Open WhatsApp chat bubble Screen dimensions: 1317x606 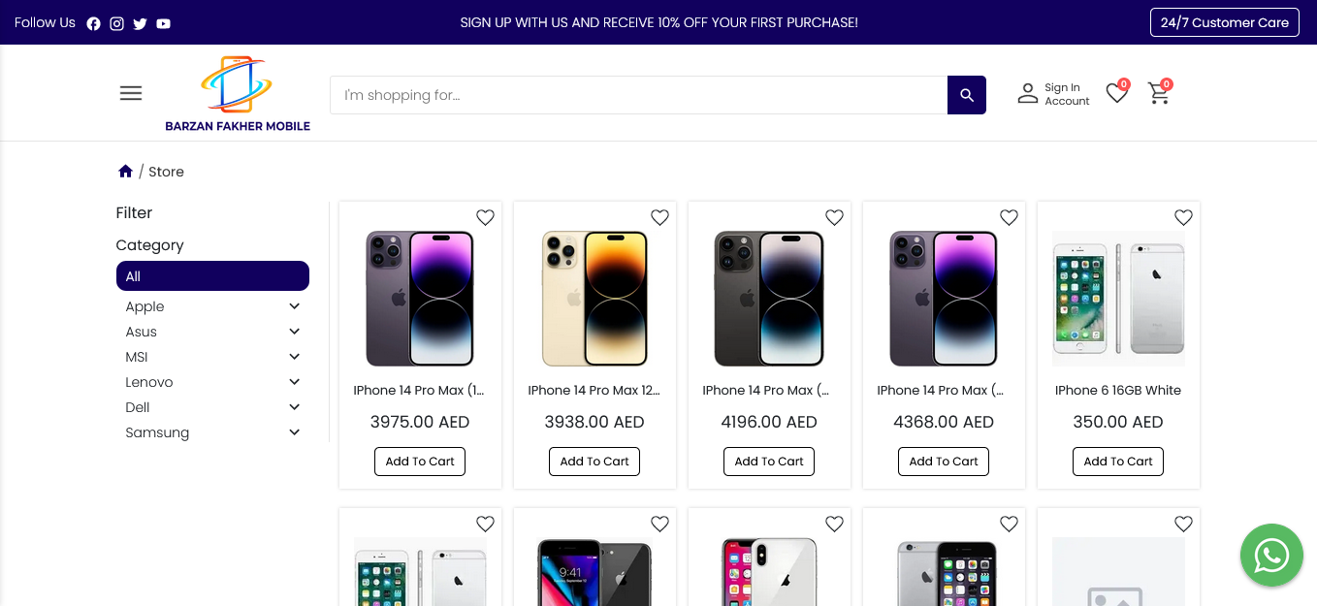pyautogui.click(x=1270, y=556)
